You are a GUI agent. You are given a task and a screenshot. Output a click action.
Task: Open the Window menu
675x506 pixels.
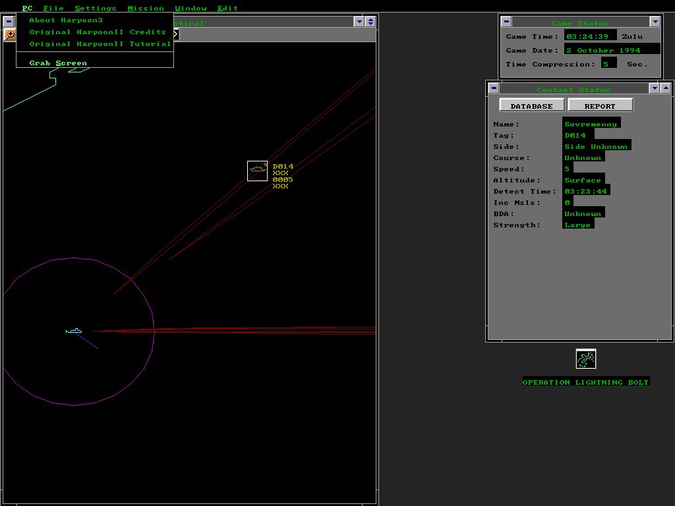pyautogui.click(x=191, y=8)
